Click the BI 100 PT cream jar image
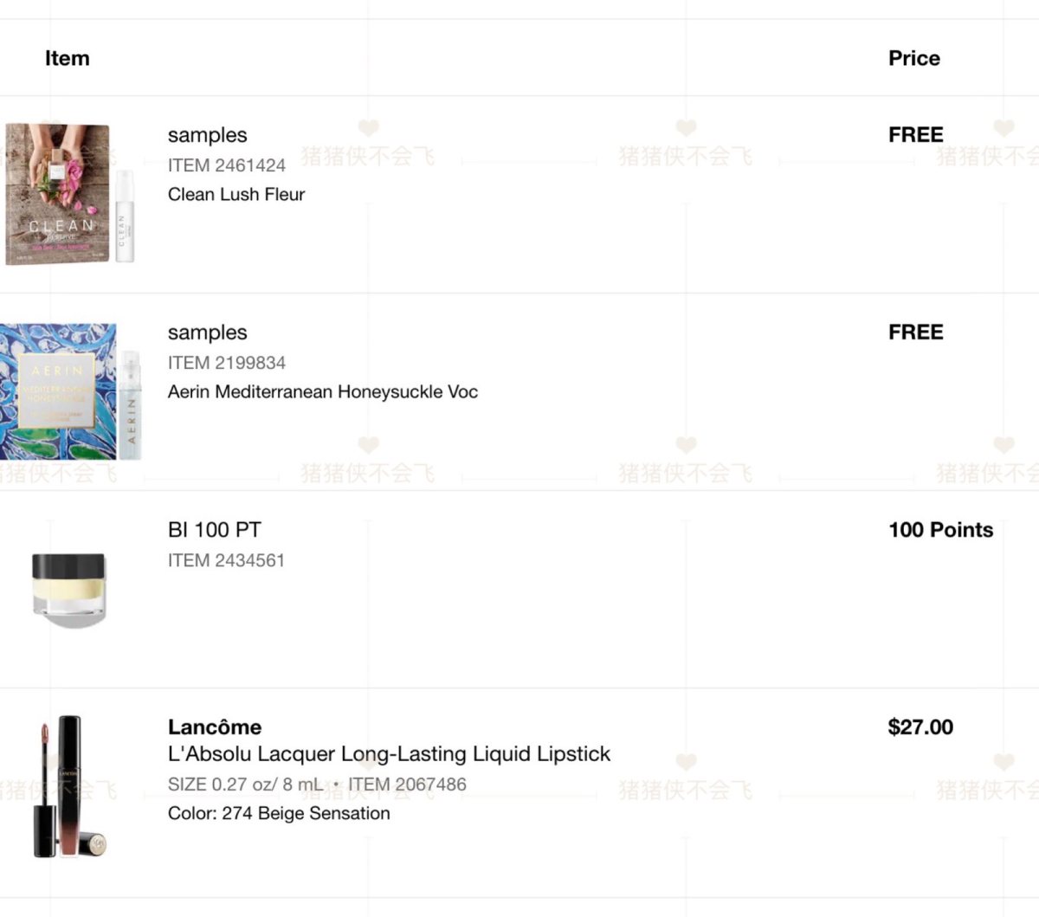 (x=68, y=590)
